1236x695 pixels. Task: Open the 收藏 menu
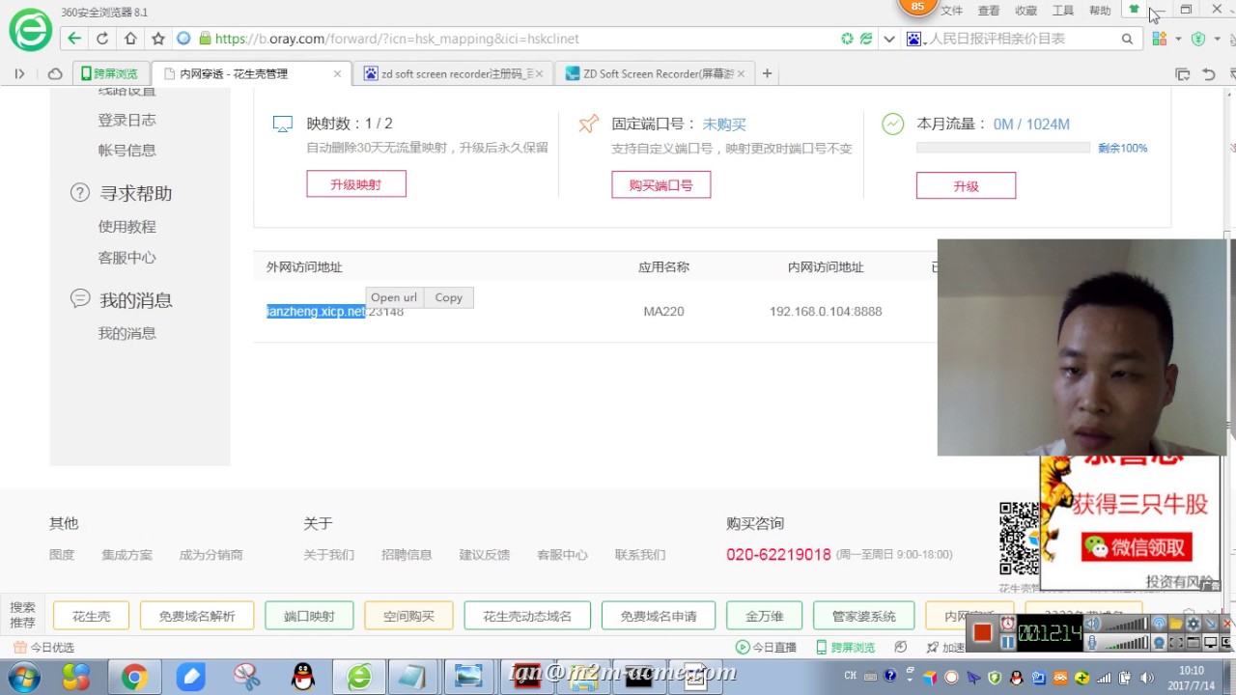(x=1025, y=11)
